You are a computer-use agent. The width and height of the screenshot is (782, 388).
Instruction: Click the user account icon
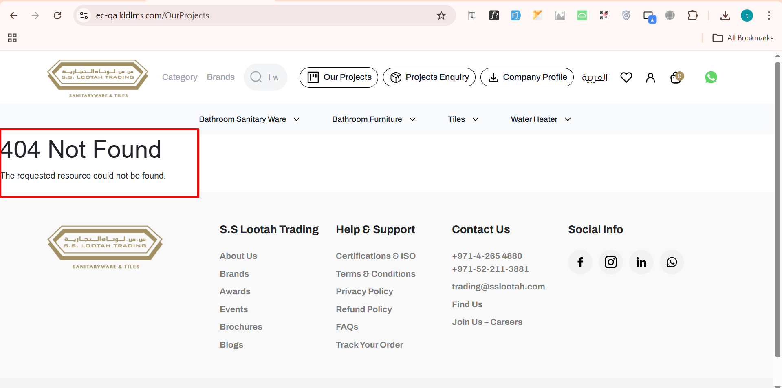coord(650,77)
